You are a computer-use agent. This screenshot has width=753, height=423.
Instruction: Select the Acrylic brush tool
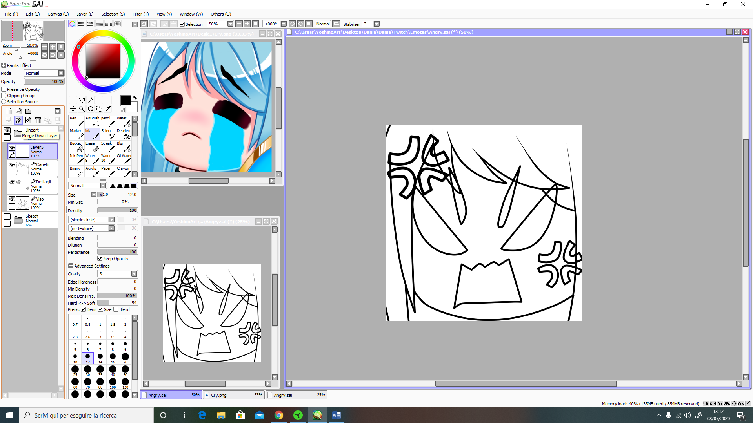92,172
